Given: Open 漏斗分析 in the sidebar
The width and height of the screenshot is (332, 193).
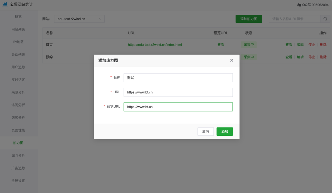Looking at the screenshot, I should click(x=18, y=155).
